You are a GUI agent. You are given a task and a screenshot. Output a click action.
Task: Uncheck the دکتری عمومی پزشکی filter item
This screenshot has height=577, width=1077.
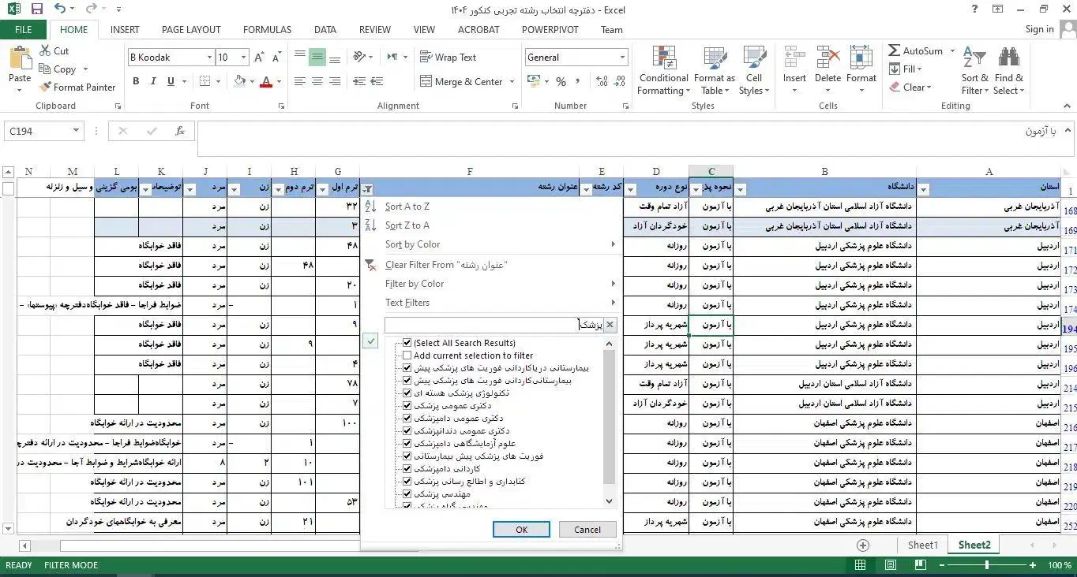point(407,406)
